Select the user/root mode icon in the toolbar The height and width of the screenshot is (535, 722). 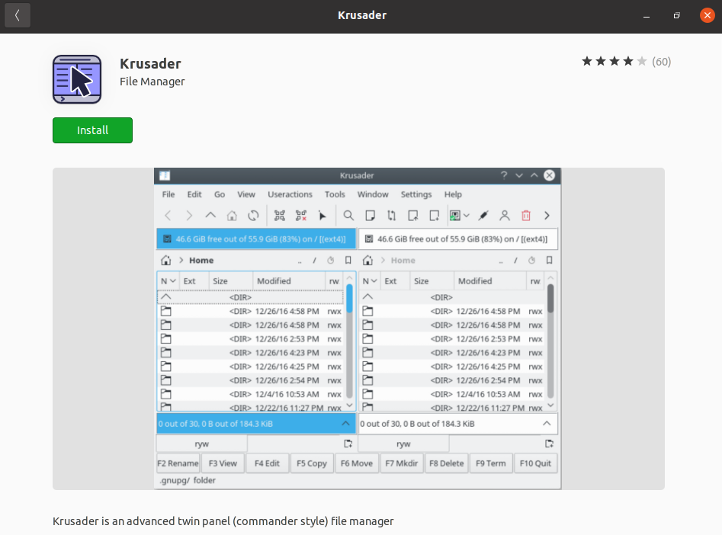(504, 216)
